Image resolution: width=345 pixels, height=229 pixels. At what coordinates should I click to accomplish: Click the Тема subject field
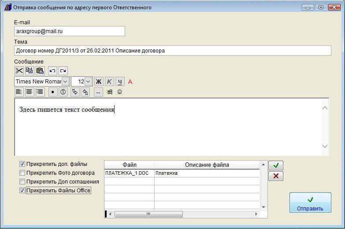[x=173, y=50]
